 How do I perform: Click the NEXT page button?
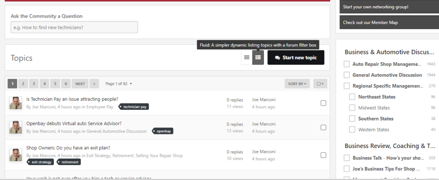(x=80, y=84)
